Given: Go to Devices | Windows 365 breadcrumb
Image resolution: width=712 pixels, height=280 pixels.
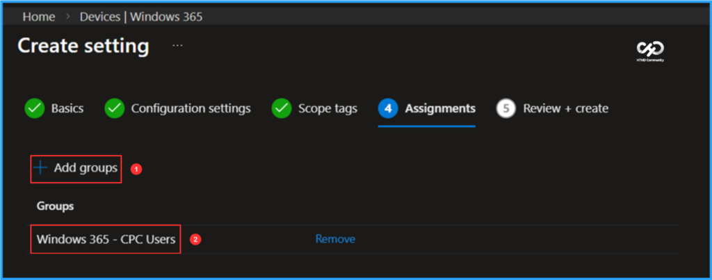Looking at the screenshot, I should pyautogui.click(x=141, y=17).
